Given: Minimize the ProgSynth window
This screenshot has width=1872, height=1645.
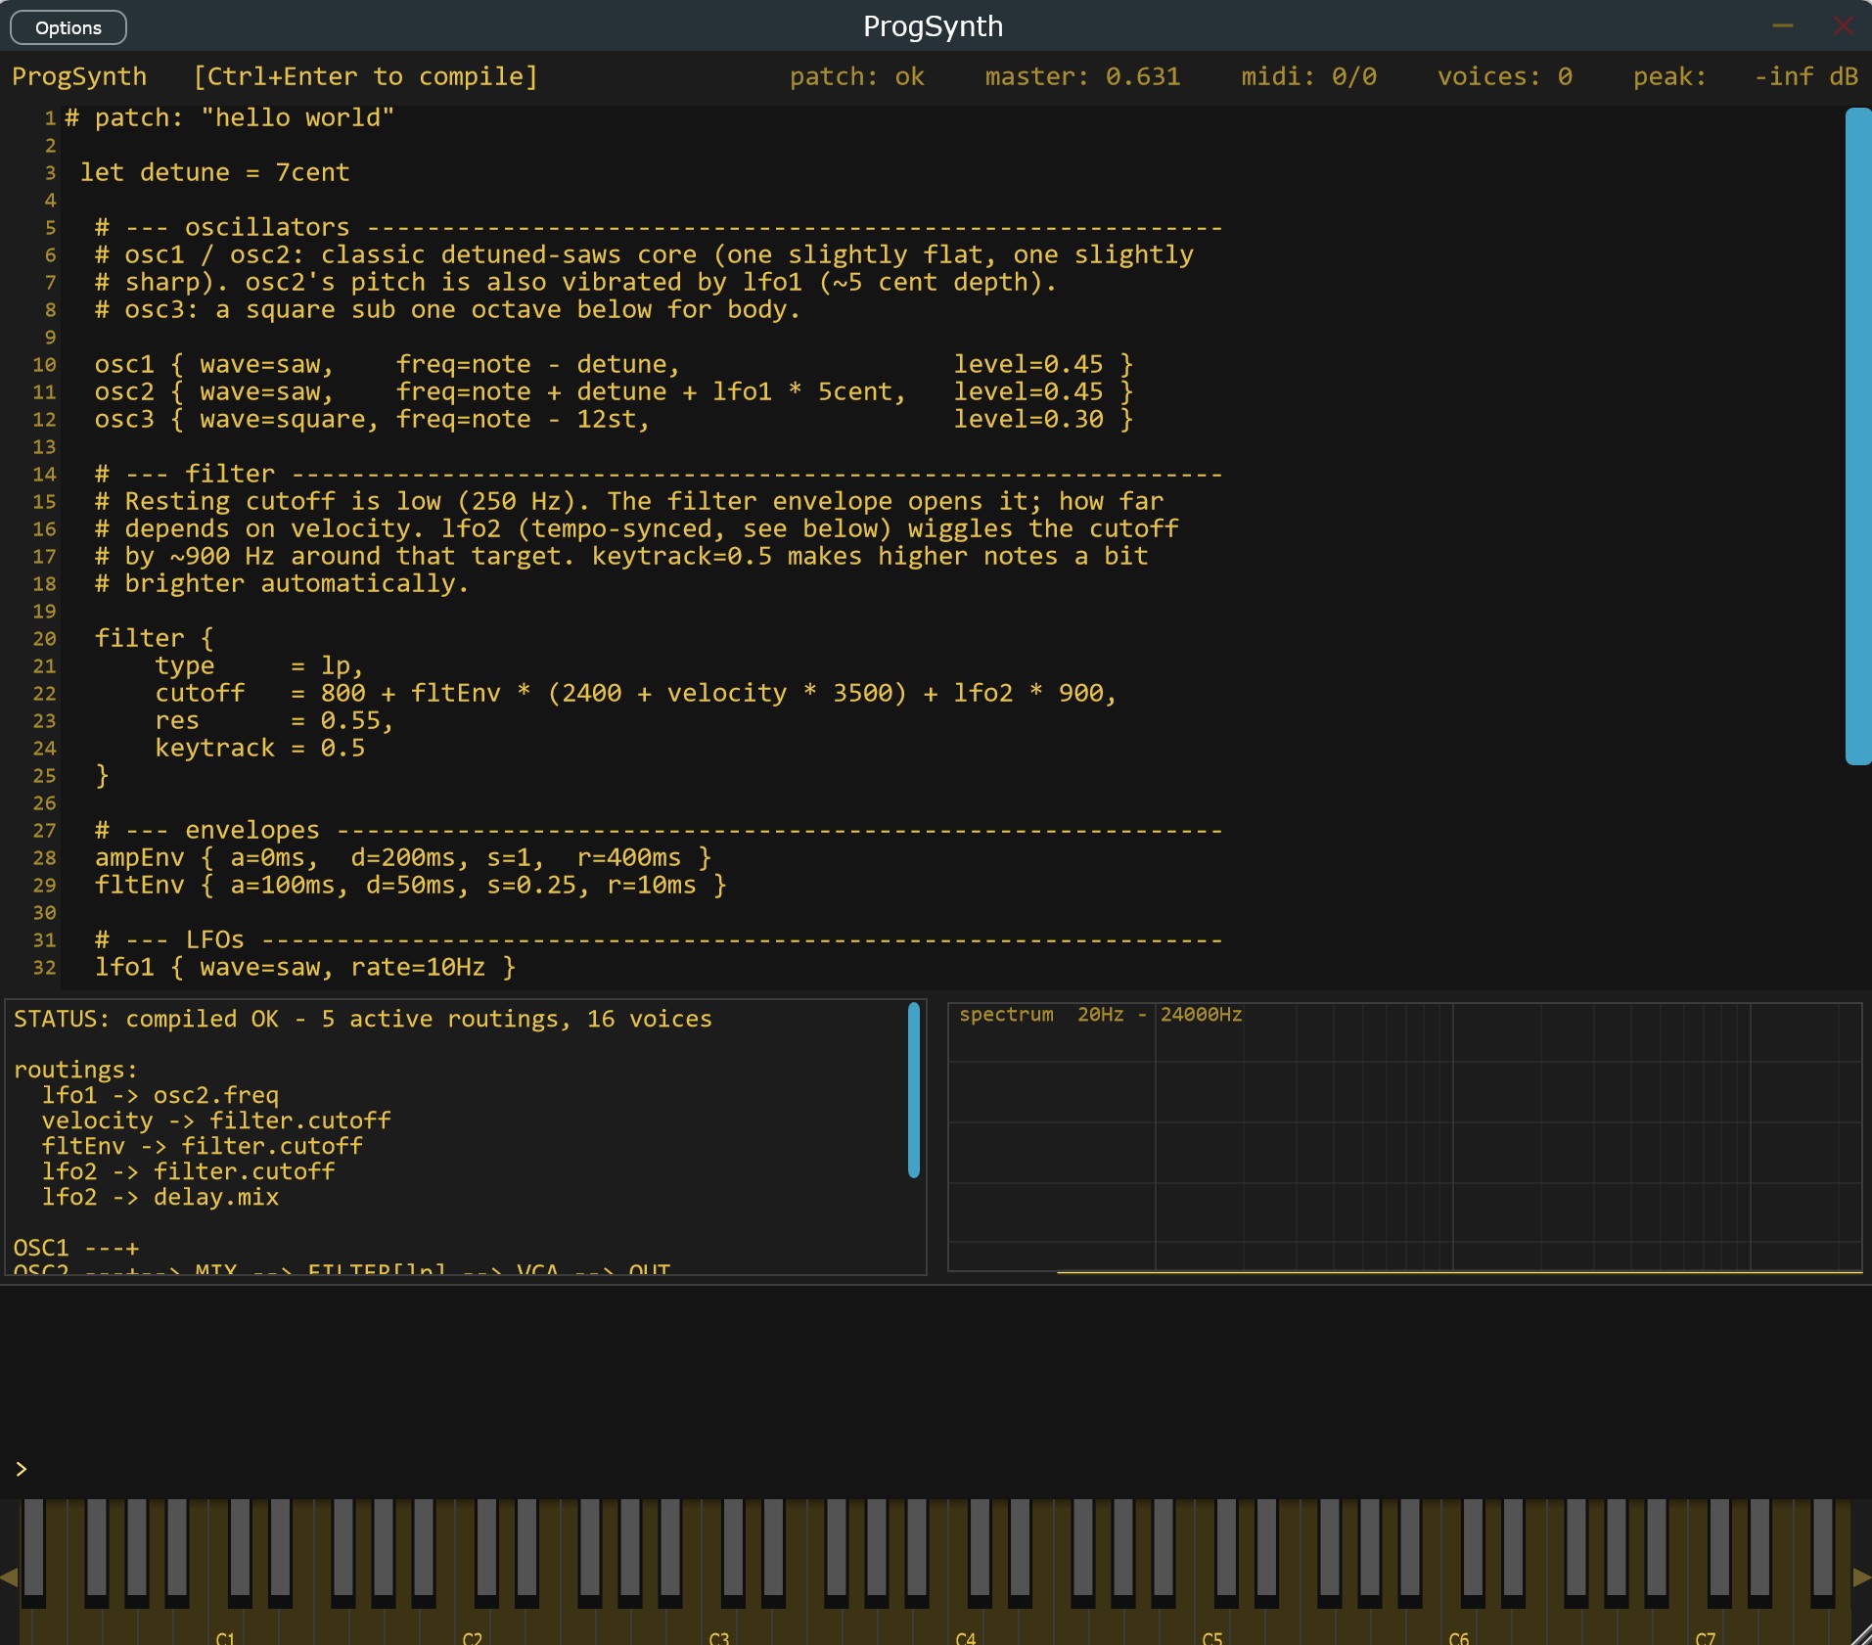Looking at the screenshot, I should tap(1783, 25).
